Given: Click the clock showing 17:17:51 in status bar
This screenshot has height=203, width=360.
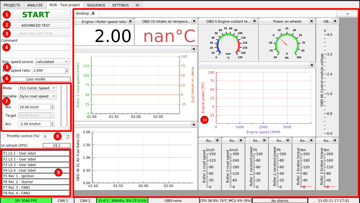Looking at the screenshot, I should [x=335, y=200].
